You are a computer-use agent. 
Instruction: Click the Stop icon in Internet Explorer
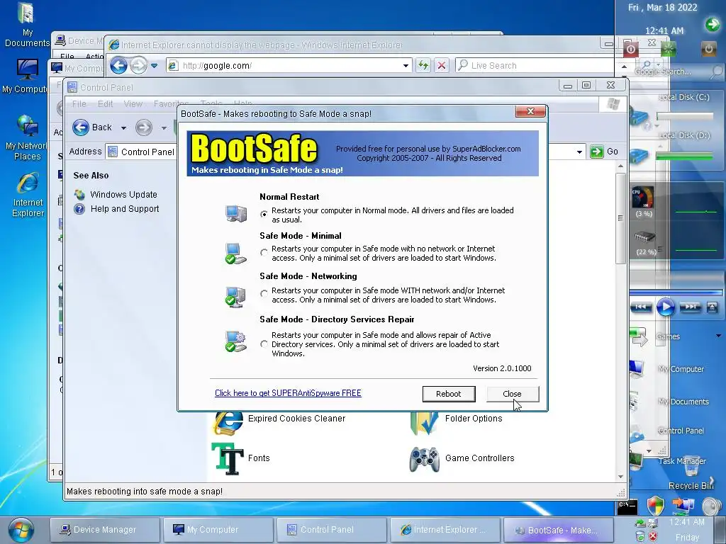(x=442, y=66)
